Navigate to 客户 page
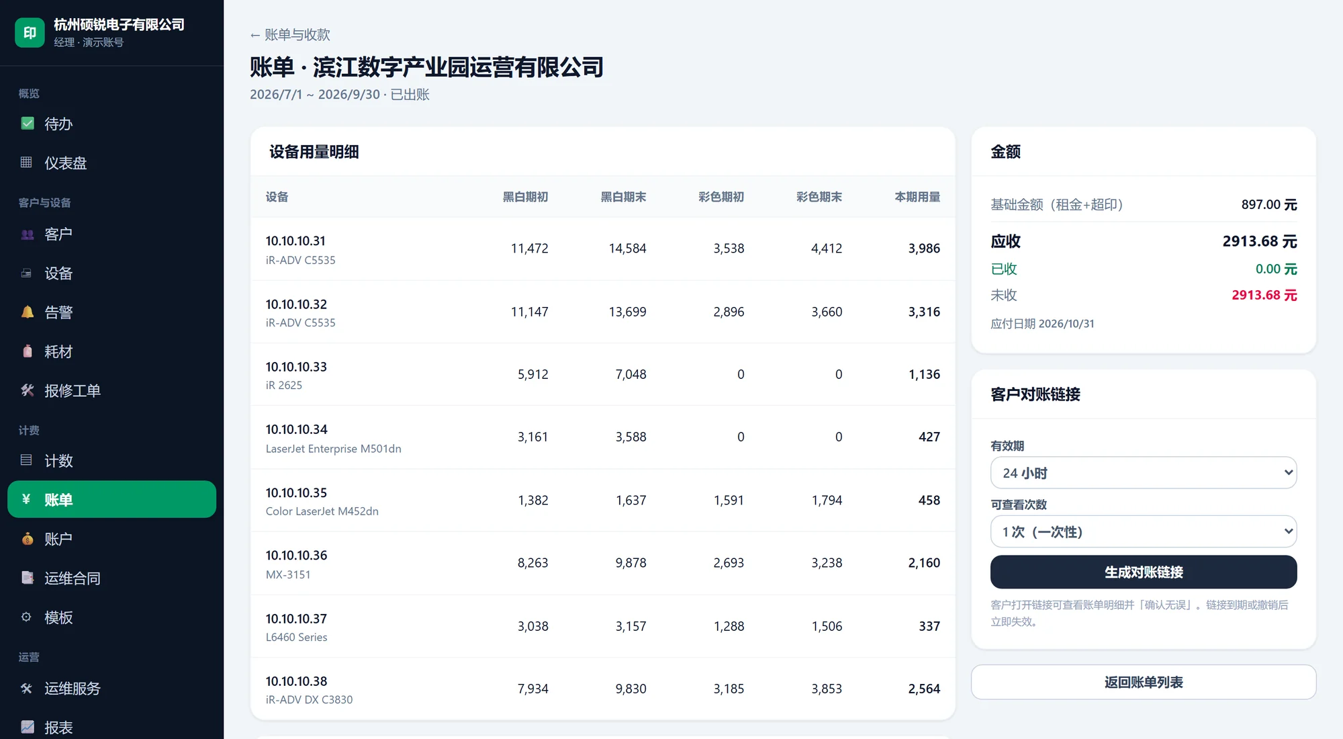1343x739 pixels. tap(111, 234)
